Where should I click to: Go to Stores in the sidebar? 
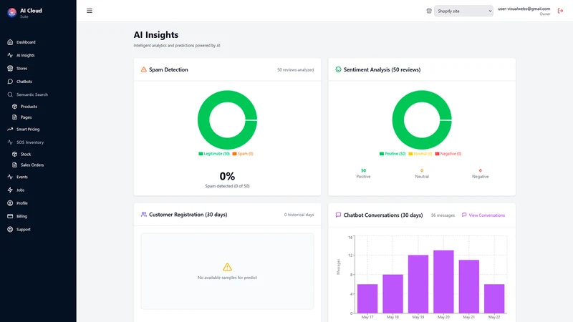coord(22,68)
